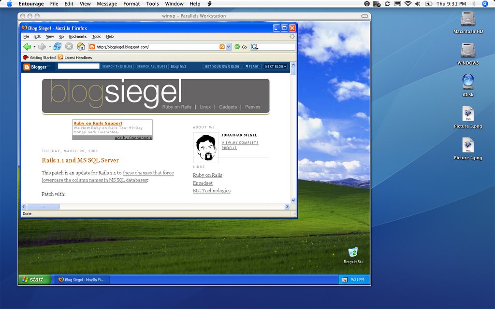495x309 pixels.
Task: Go back using Firefox's green back arrow
Action: tap(27, 47)
